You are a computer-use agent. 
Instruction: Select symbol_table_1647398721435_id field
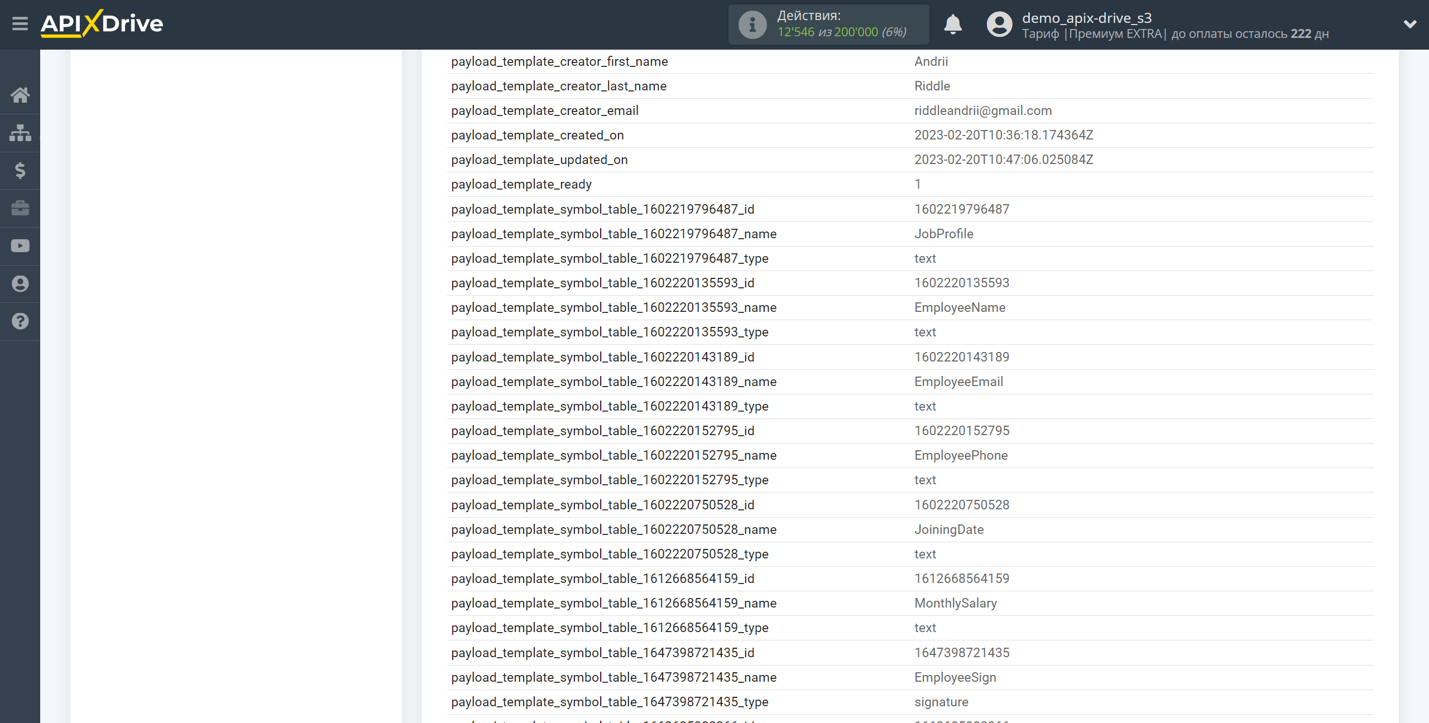[x=603, y=653]
